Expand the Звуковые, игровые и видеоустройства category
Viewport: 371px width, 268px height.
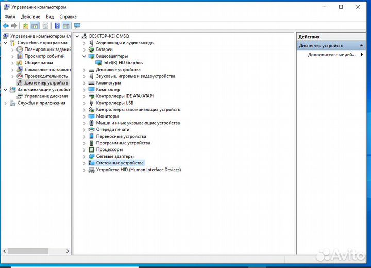(x=84, y=76)
